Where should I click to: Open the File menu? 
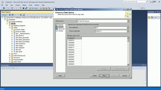(2, 5)
